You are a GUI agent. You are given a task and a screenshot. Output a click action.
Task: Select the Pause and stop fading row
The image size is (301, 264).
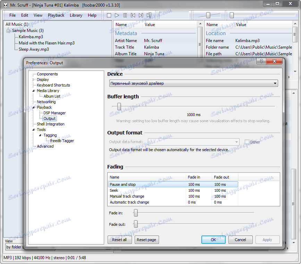click(173, 184)
